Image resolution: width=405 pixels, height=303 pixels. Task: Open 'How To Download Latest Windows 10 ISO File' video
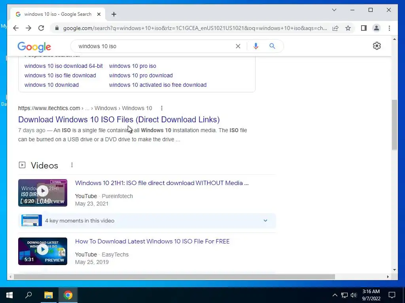(x=152, y=241)
